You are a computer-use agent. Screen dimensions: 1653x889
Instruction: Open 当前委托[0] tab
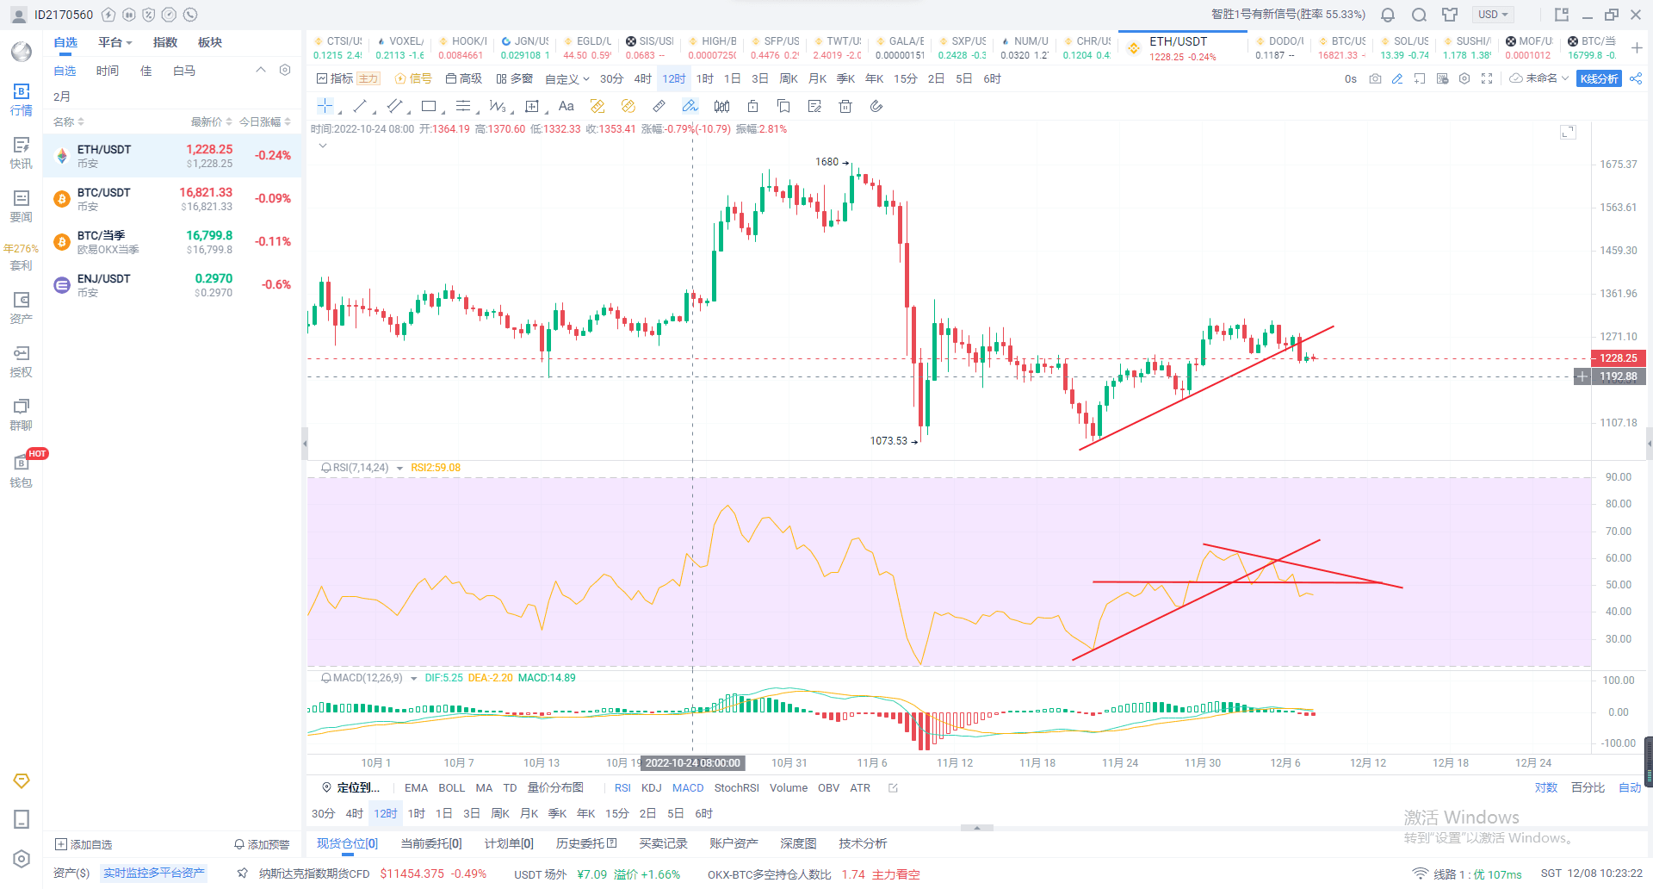[431, 843]
